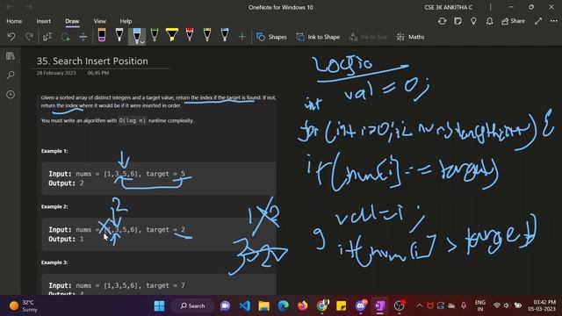The image size is (562, 316).
Task: Click the page title Search Insert Position
Action: (92, 61)
